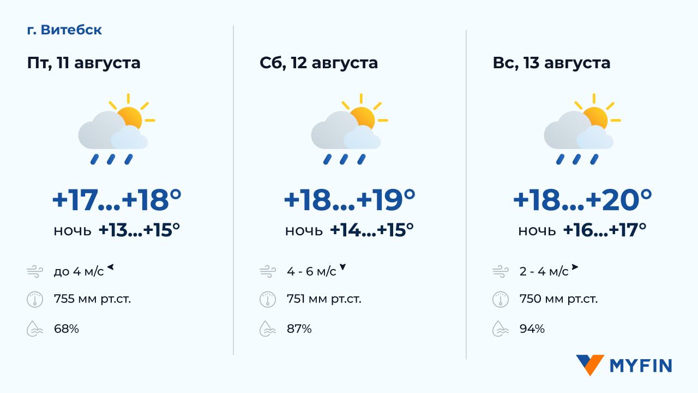This screenshot has width=698, height=393.
Task: Click the humidity droplet icon for Friday
Action: 35,329
